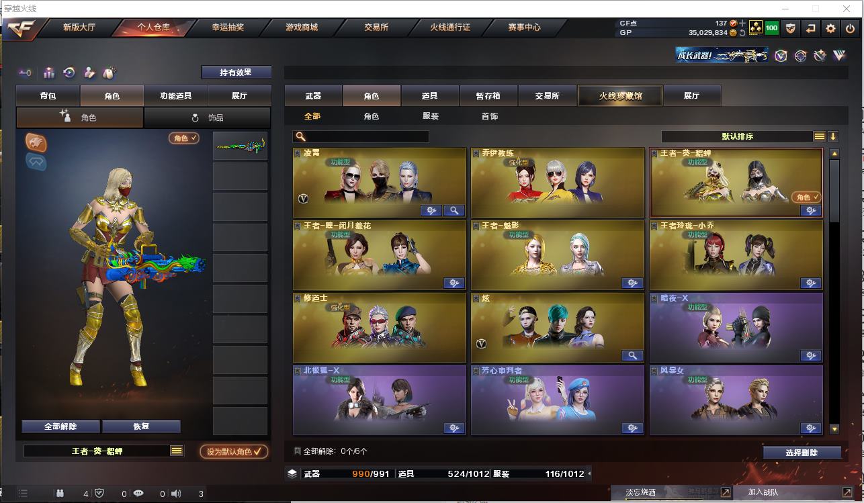Click the three-star rank badge icon
864x503 pixels.
755,28
